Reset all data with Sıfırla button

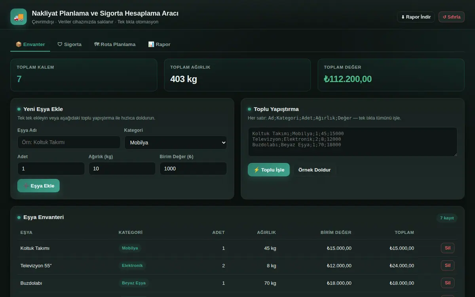point(451,17)
